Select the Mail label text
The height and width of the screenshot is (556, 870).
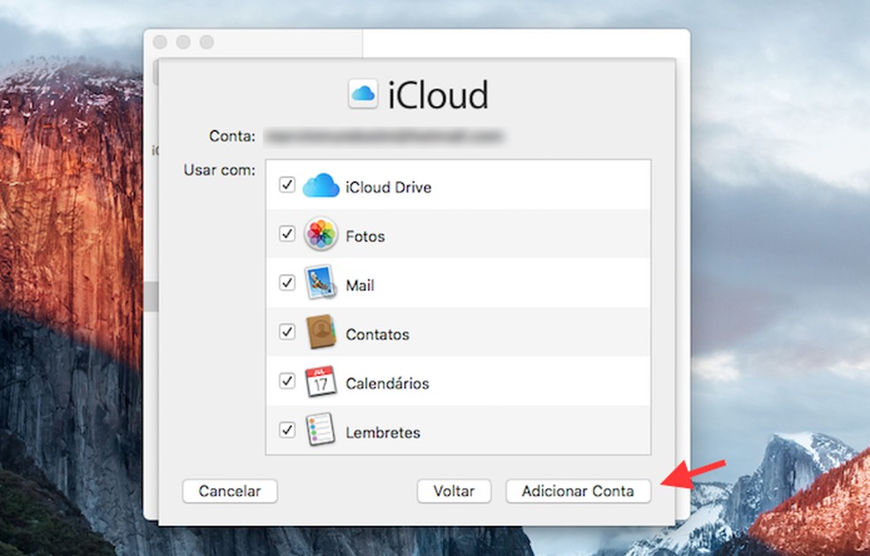(x=360, y=286)
